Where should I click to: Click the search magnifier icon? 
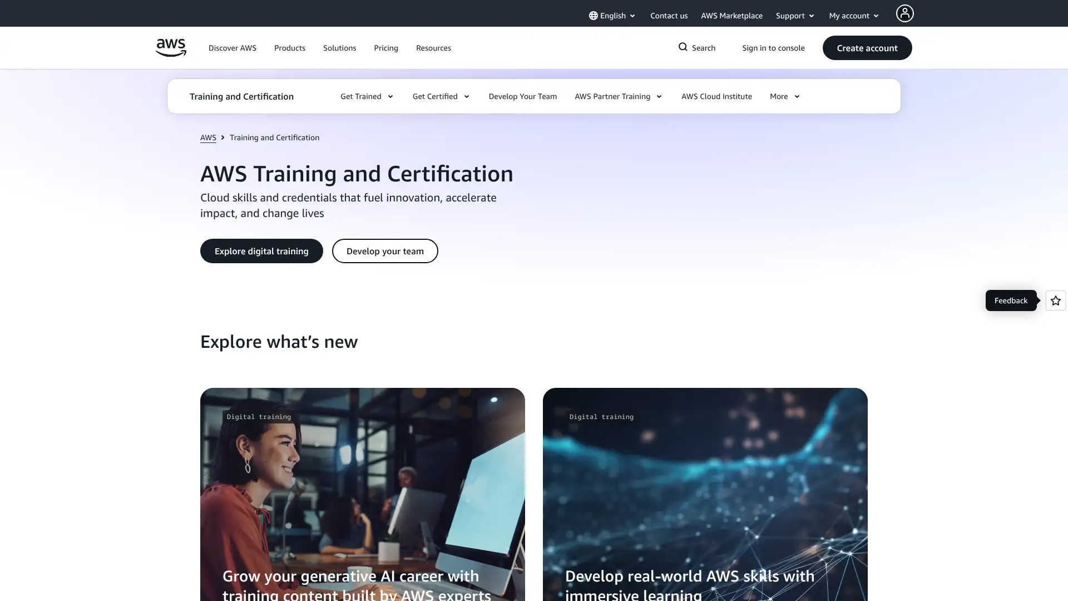(x=683, y=47)
